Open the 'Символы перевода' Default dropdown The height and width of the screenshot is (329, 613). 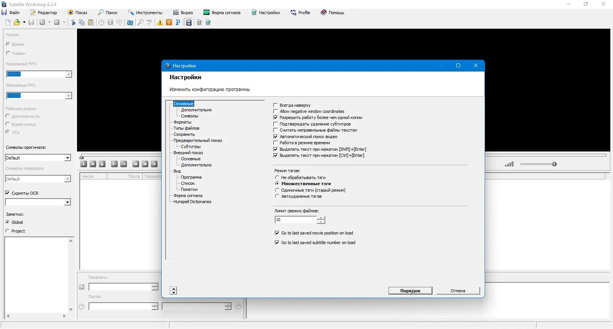coord(67,179)
